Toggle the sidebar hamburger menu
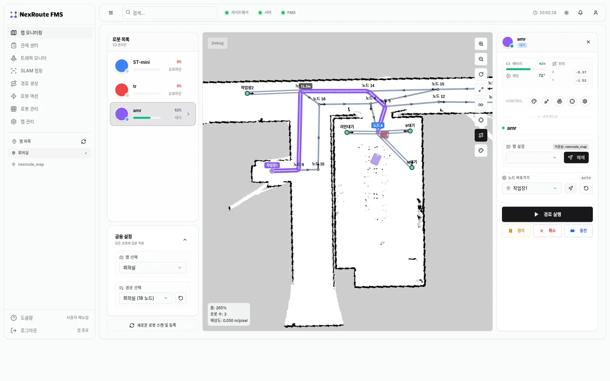This screenshot has width=610, height=381. (111, 13)
